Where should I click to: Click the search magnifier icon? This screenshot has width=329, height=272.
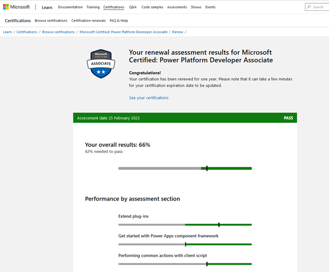pyautogui.click(x=309, y=7)
